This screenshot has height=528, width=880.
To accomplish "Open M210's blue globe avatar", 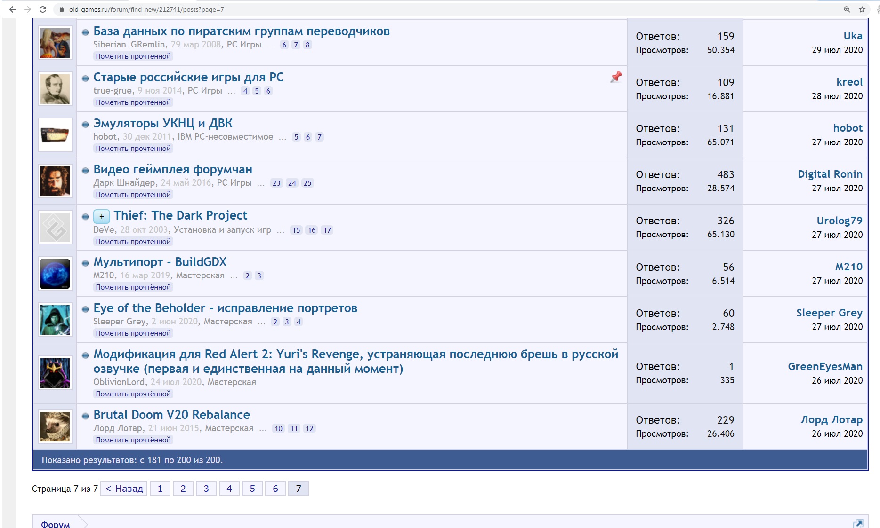I will [x=55, y=274].
